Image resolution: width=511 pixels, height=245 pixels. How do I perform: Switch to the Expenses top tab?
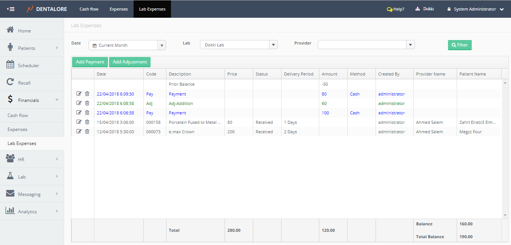tap(119, 9)
